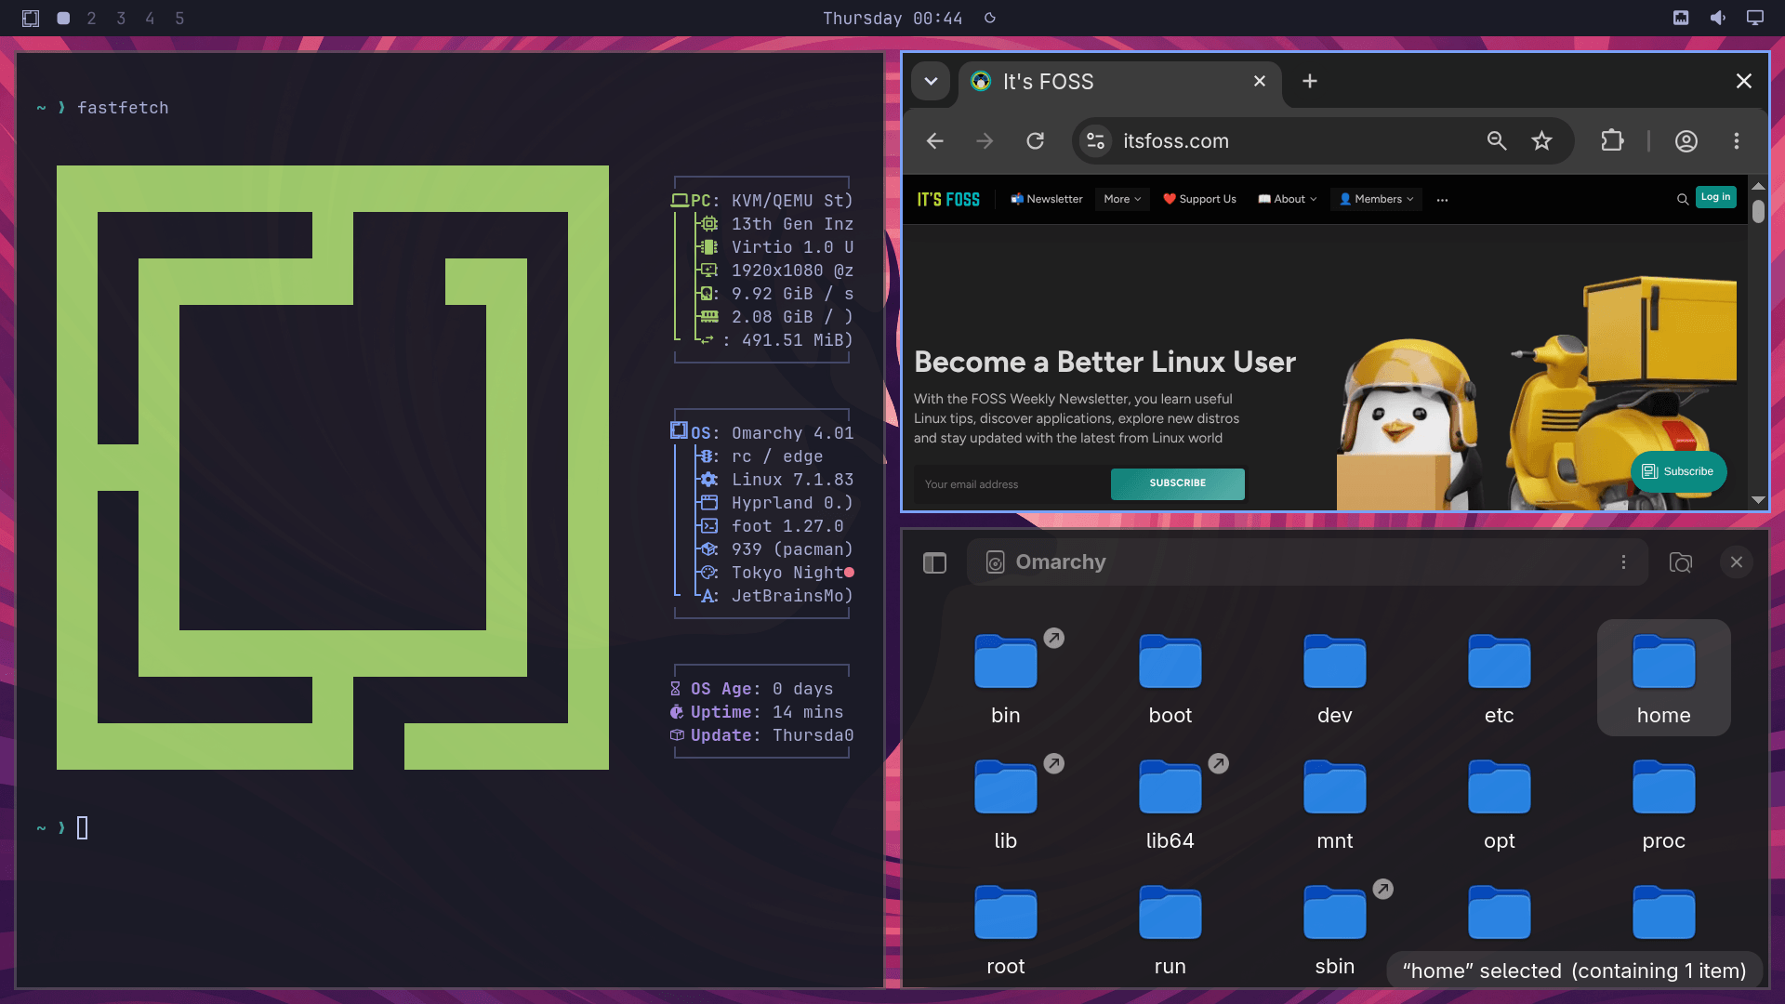Click the tray icon left of volume

pos(1681,18)
